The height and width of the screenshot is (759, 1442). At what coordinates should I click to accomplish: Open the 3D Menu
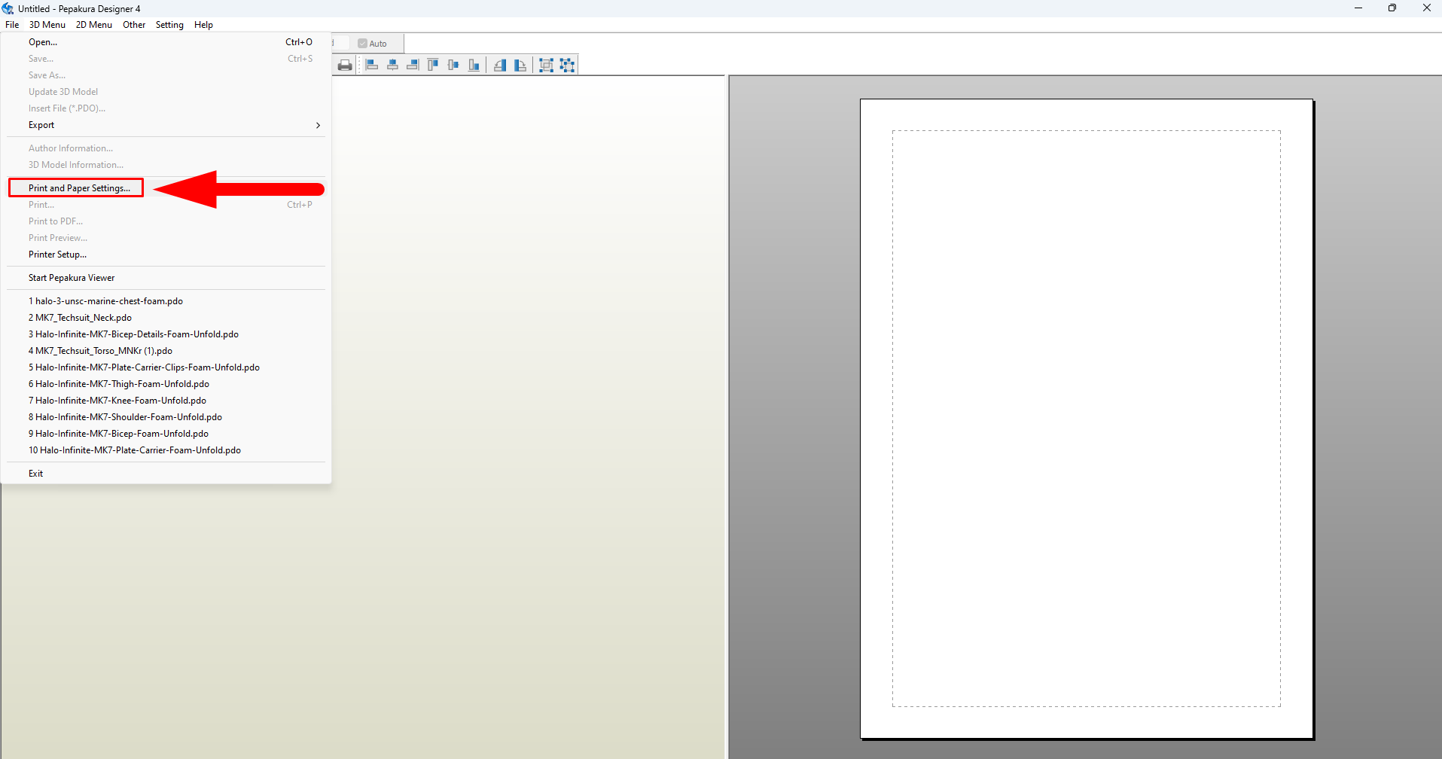coord(47,25)
